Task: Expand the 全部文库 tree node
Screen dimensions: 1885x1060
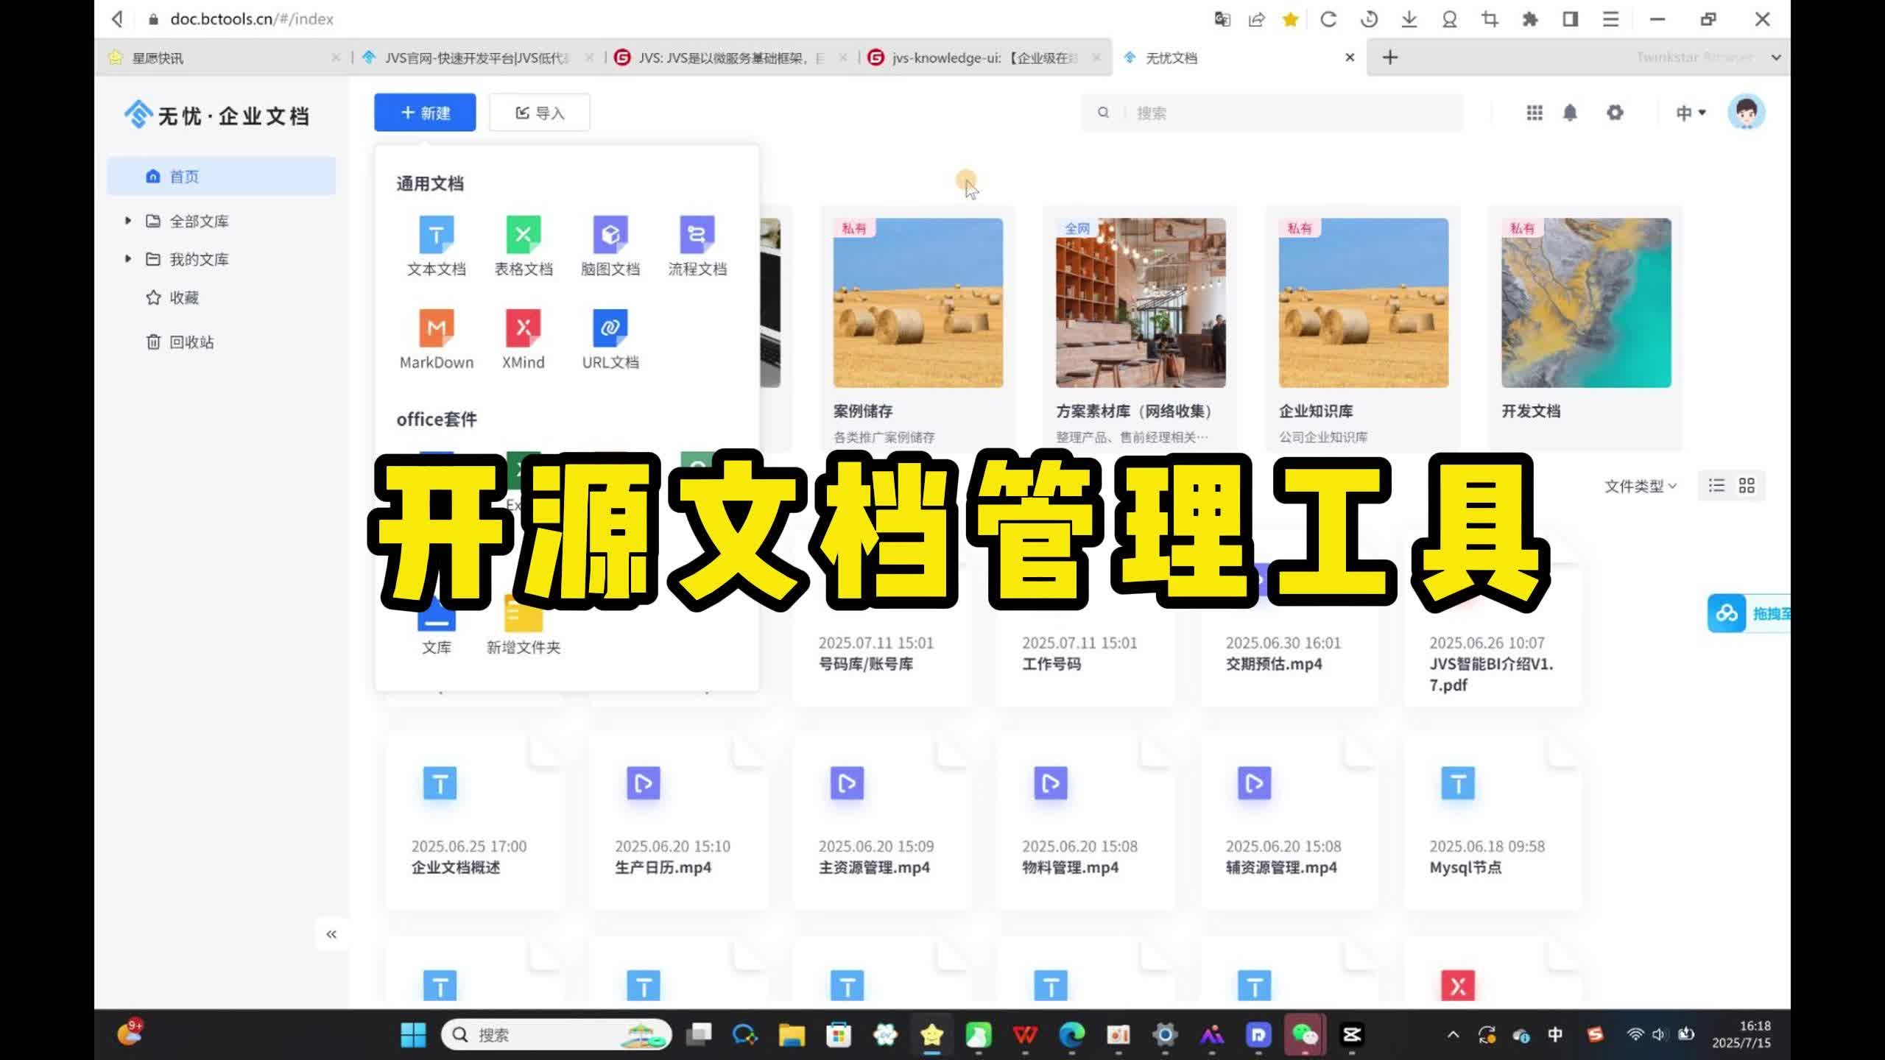Action: (128, 221)
